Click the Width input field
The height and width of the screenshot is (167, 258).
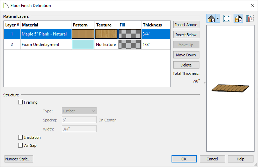(x=79, y=129)
